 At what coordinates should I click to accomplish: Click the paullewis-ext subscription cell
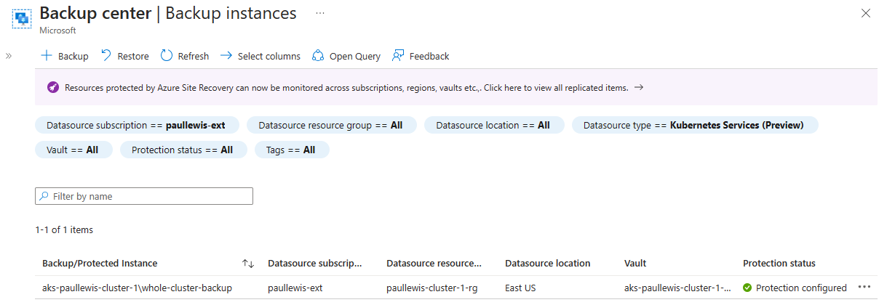pyautogui.click(x=295, y=288)
